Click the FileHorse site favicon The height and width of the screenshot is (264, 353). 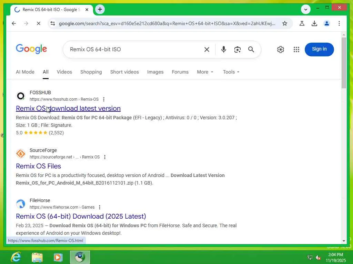(21, 204)
